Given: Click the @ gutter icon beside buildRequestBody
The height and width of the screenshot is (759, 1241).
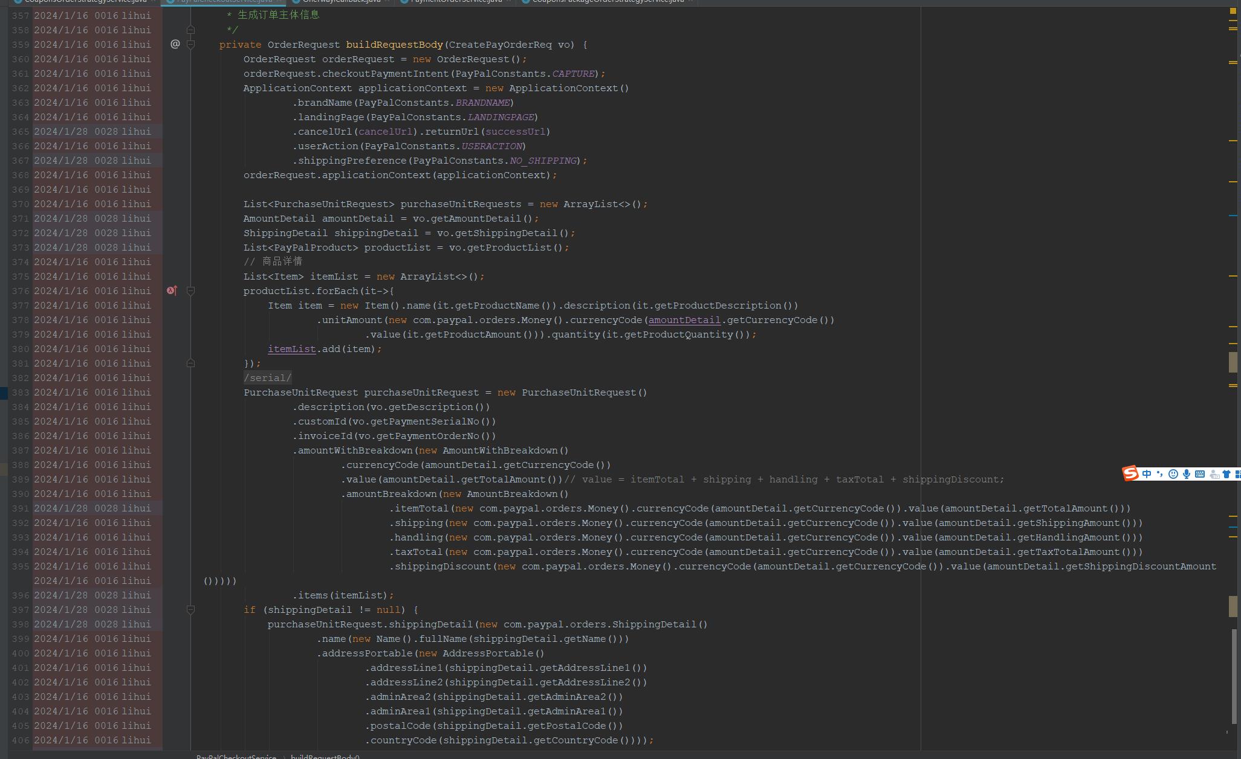Looking at the screenshot, I should tap(175, 44).
